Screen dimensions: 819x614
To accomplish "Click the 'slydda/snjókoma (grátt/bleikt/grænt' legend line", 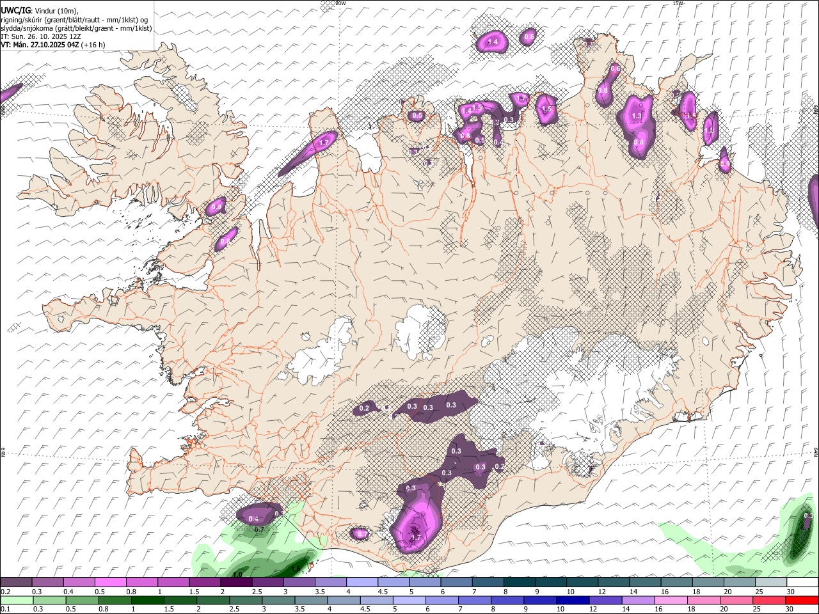I will click(x=76, y=28).
